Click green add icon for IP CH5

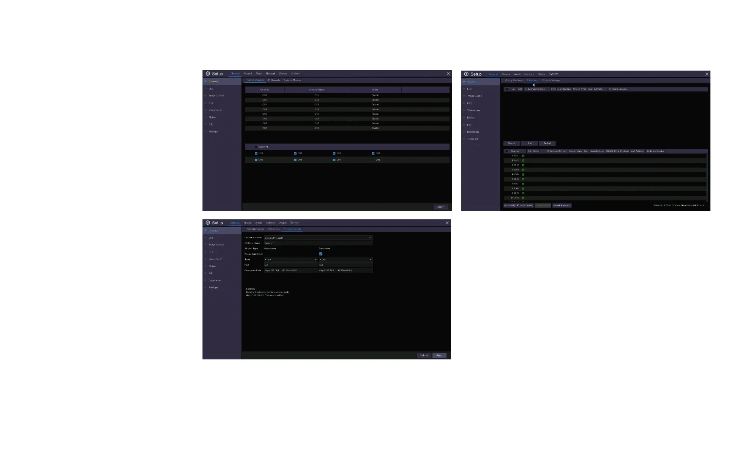click(x=523, y=175)
